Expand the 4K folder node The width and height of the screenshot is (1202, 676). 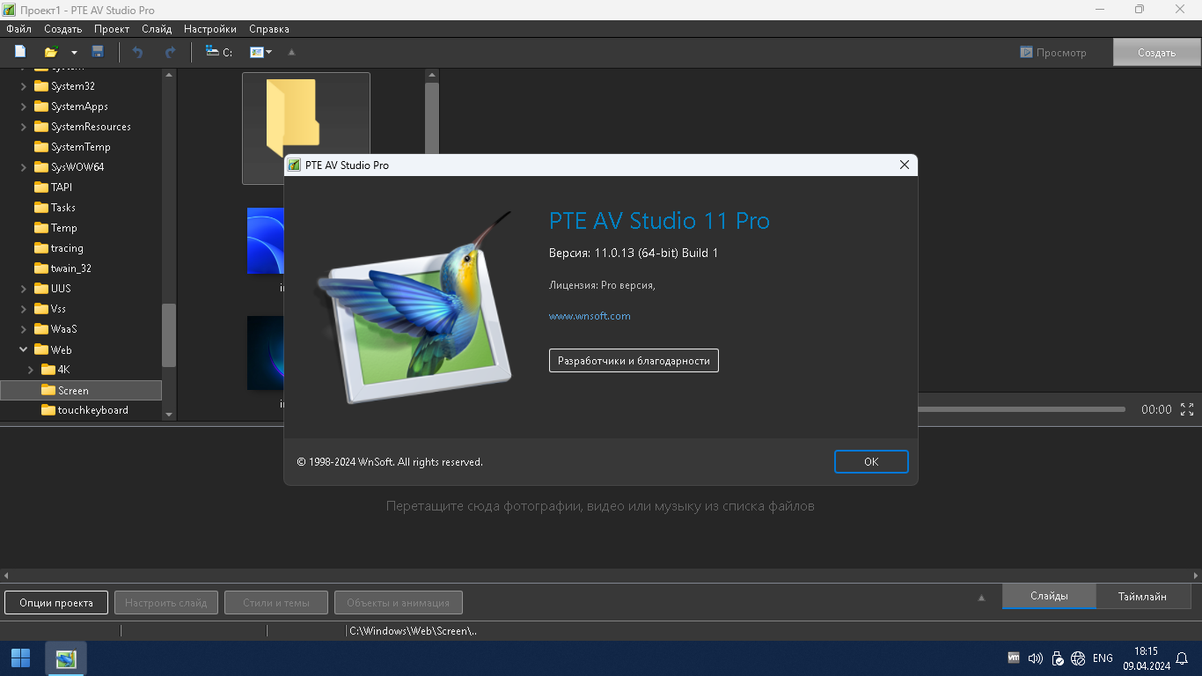click(x=31, y=370)
